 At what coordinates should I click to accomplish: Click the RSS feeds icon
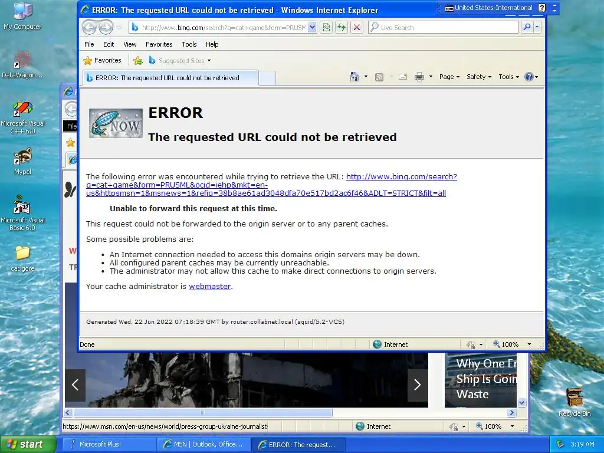tap(379, 77)
